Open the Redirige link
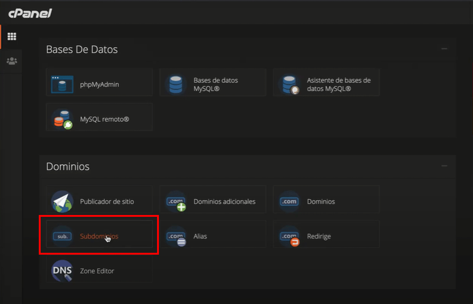 (x=319, y=236)
